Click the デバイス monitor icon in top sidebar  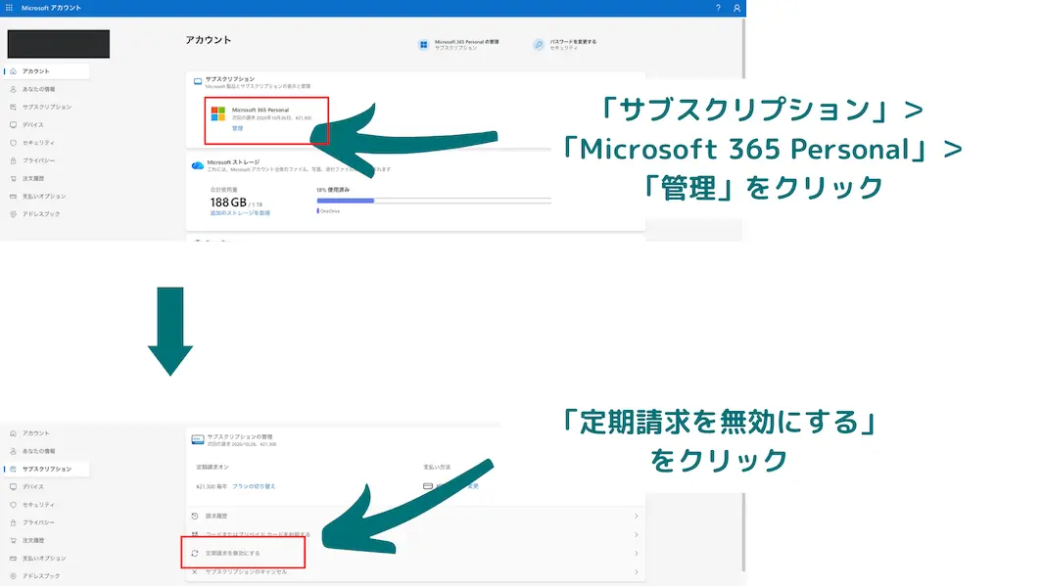[x=14, y=125]
